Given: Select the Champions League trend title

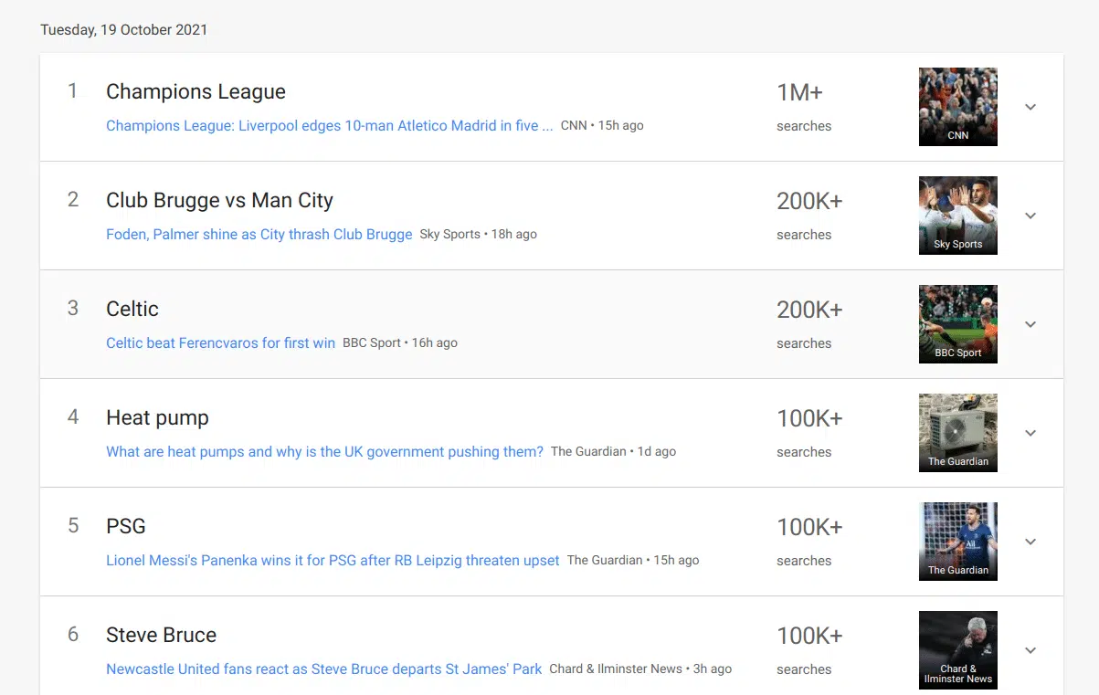Looking at the screenshot, I should click(195, 91).
